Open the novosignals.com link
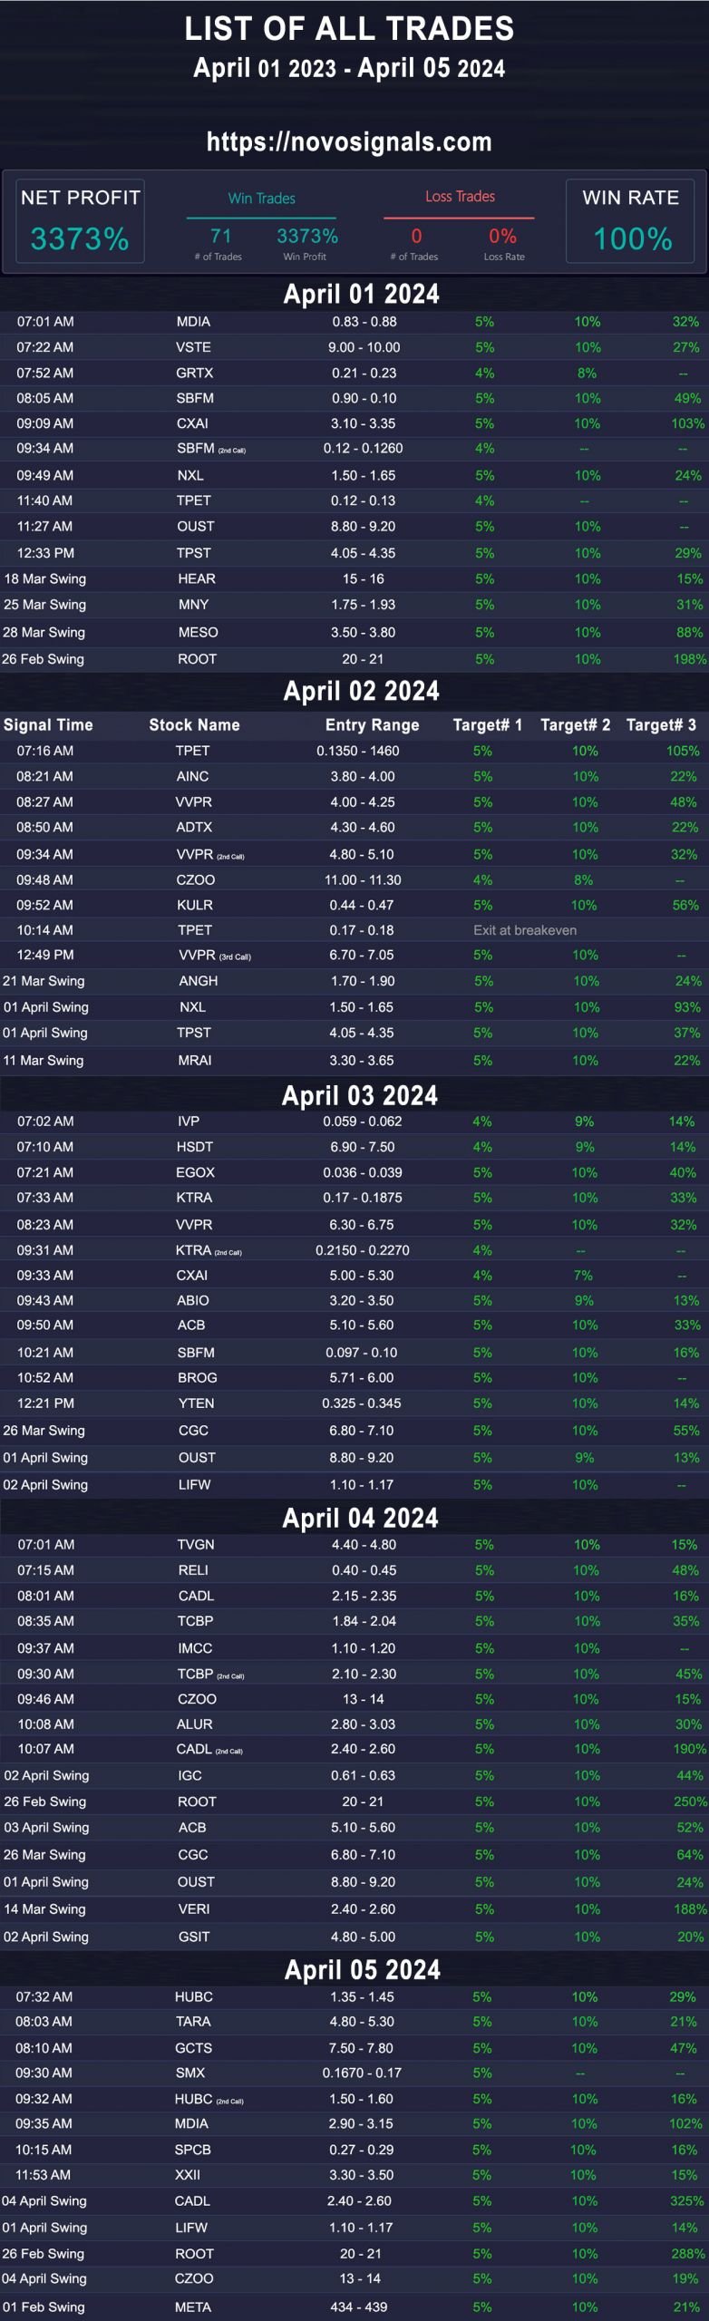The width and height of the screenshot is (709, 2321). coord(349,142)
